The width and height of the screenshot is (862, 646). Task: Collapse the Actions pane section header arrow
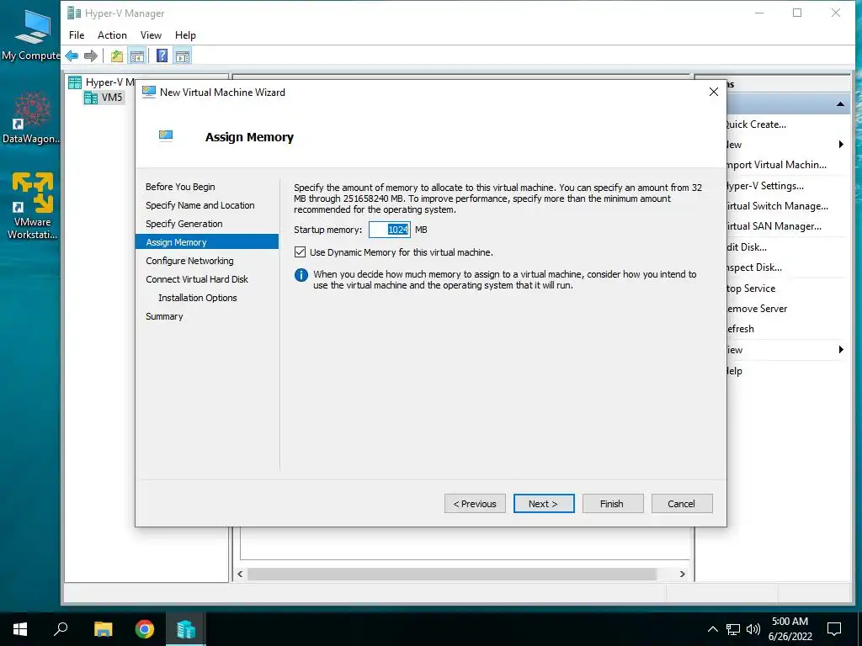(x=841, y=103)
